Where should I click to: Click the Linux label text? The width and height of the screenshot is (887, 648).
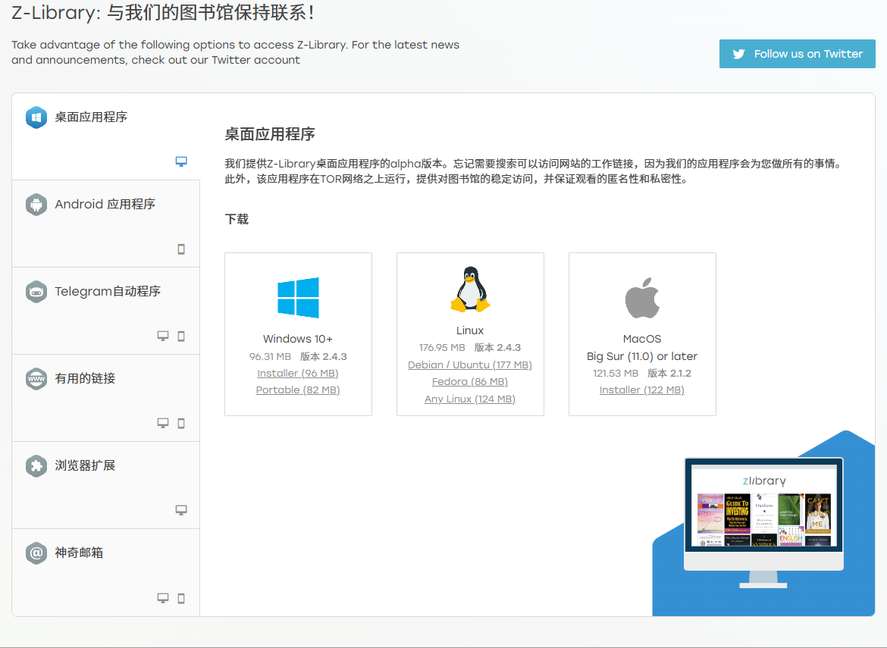(470, 330)
